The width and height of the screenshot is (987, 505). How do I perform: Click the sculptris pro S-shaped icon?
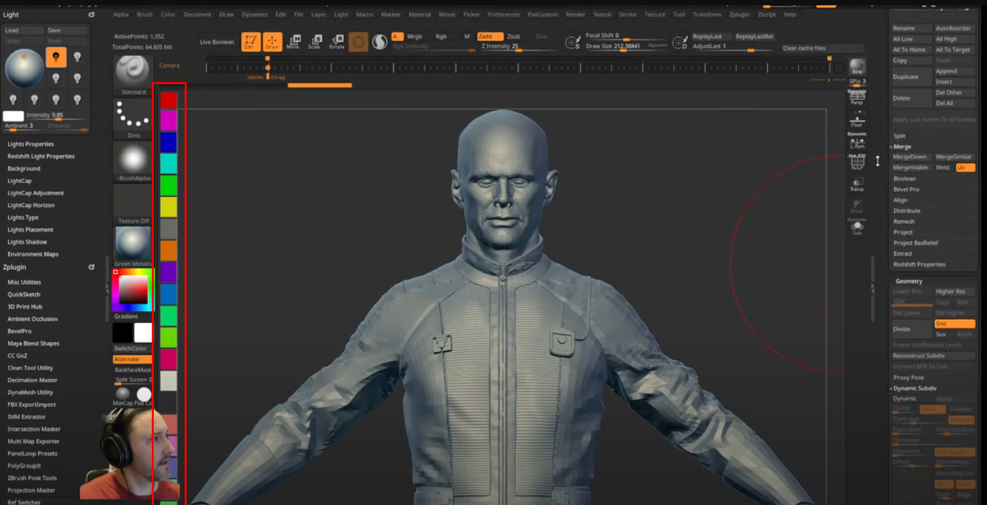point(380,42)
